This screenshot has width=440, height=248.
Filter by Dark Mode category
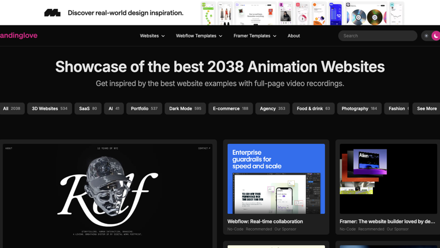click(x=185, y=109)
